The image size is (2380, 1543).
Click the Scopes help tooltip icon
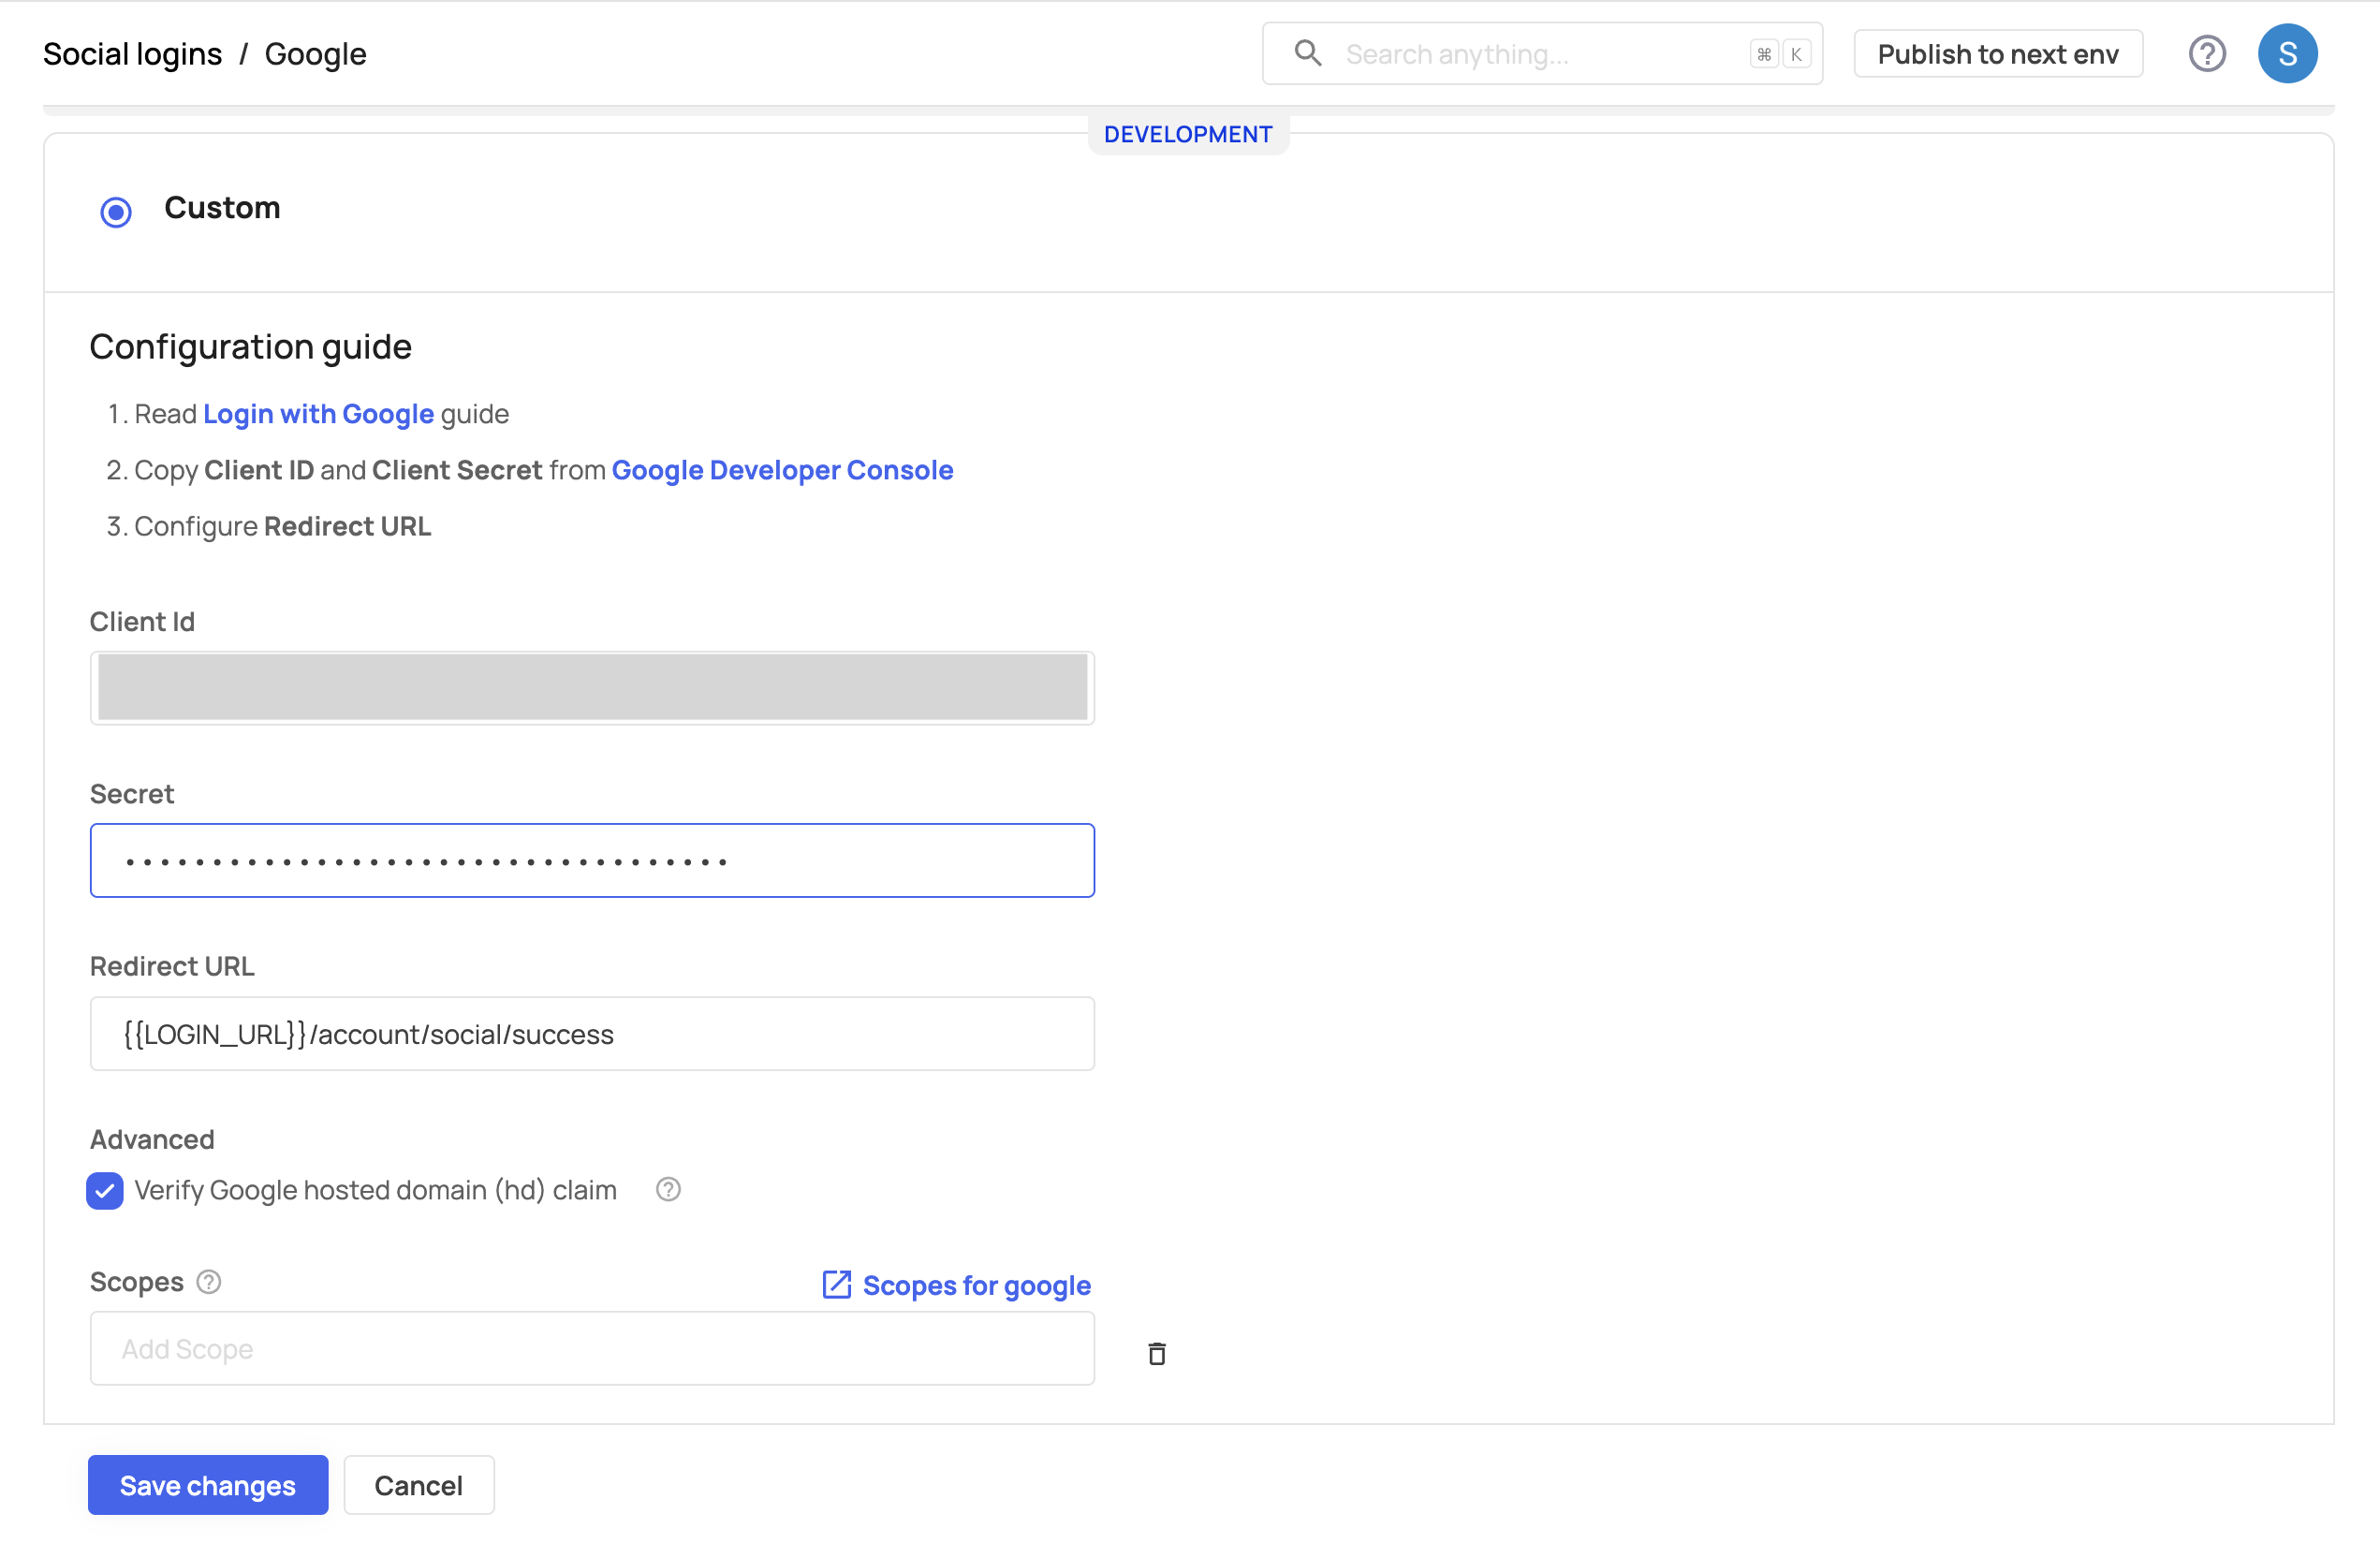(x=208, y=1281)
